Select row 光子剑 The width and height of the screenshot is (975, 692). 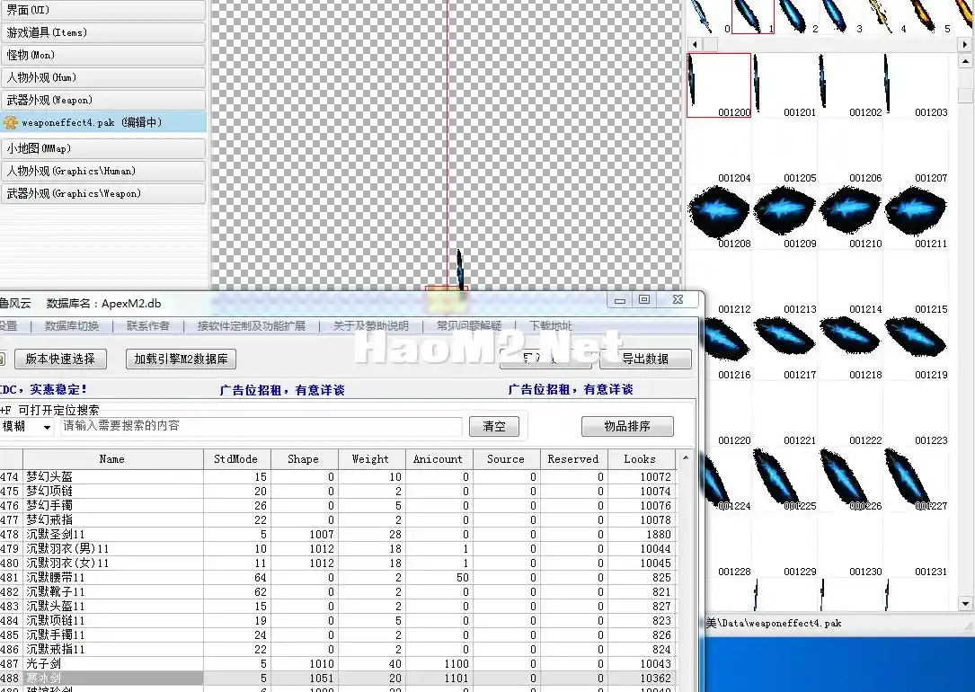(x=337, y=663)
